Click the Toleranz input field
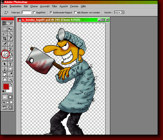 point(27,13)
